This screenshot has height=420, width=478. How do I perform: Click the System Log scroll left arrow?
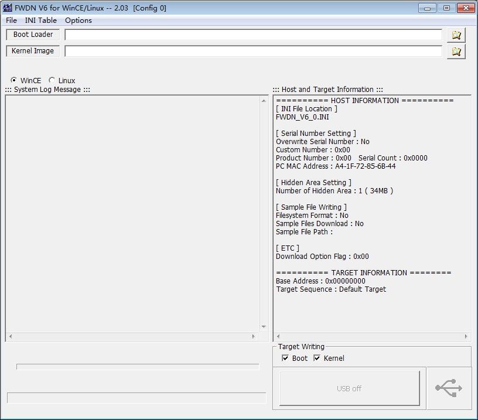(x=11, y=336)
